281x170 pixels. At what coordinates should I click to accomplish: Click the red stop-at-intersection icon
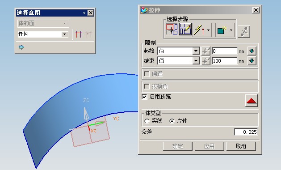(x=79, y=34)
